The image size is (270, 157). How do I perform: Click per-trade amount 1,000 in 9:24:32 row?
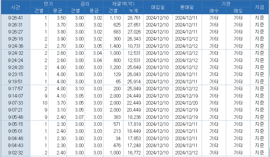point(115,53)
